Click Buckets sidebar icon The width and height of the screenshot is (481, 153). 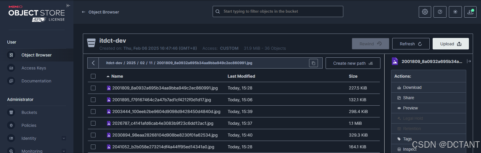point(11,112)
